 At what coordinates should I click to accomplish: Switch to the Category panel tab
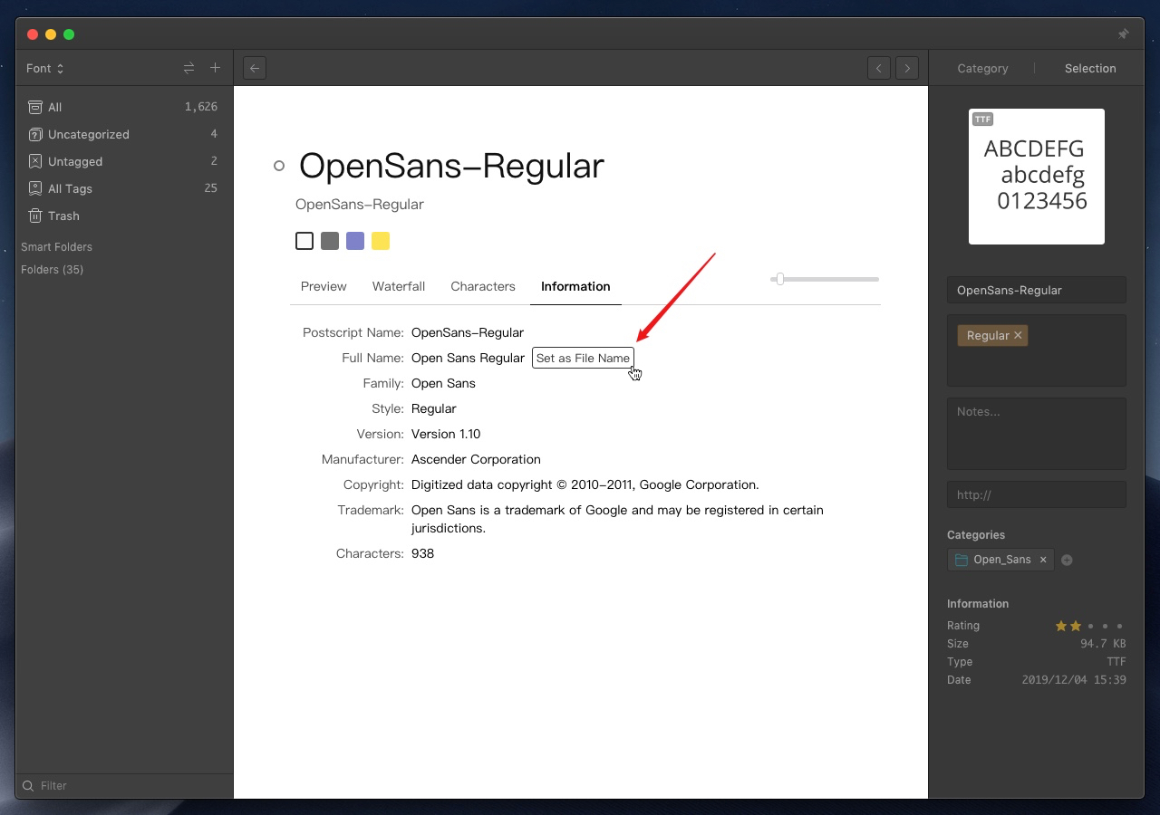point(982,68)
